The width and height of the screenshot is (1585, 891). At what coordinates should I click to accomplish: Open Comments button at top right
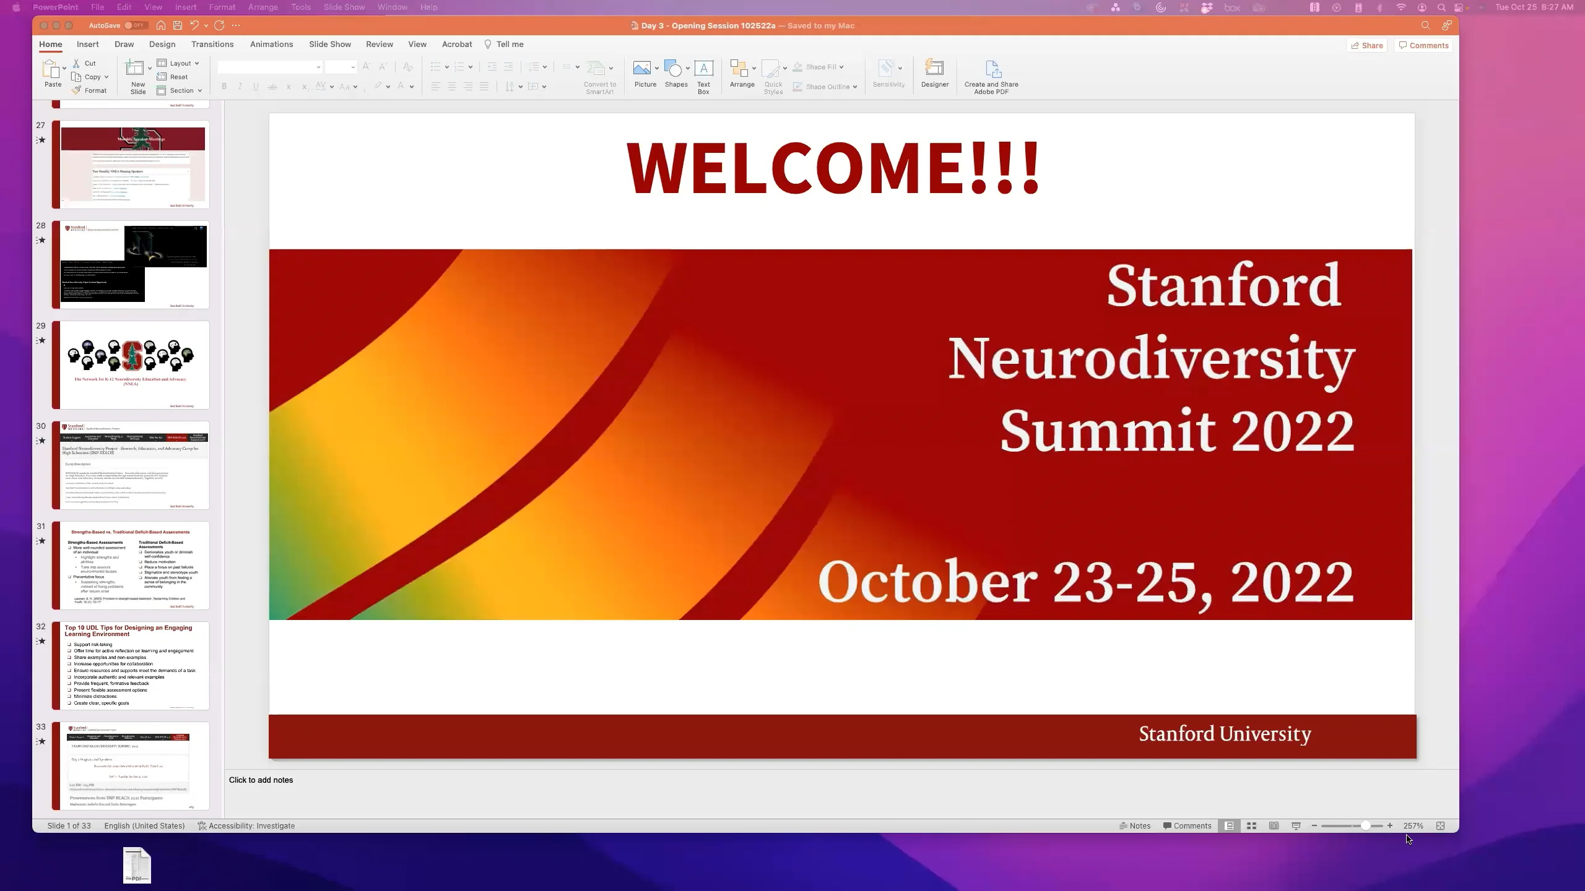(x=1423, y=45)
